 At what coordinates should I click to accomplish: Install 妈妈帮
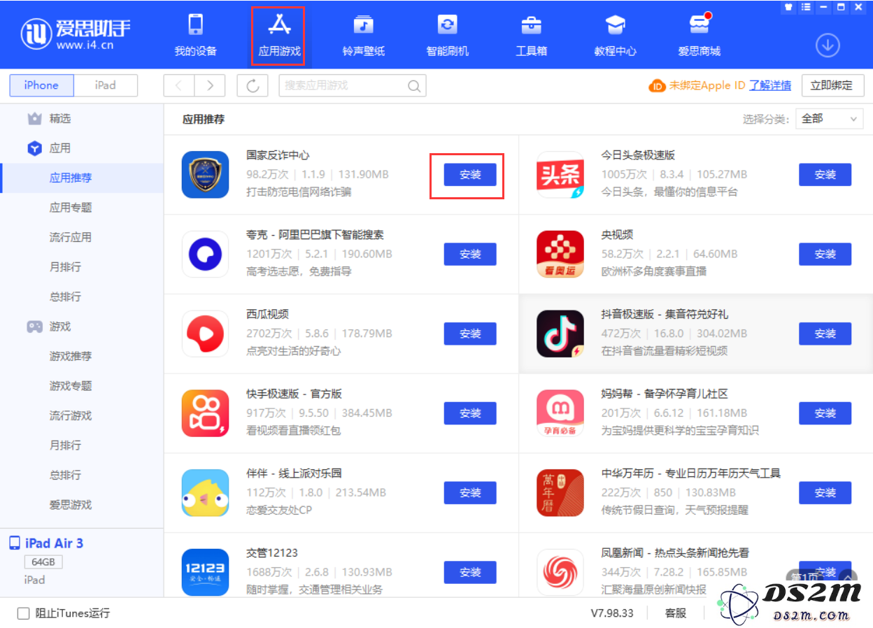(x=825, y=413)
